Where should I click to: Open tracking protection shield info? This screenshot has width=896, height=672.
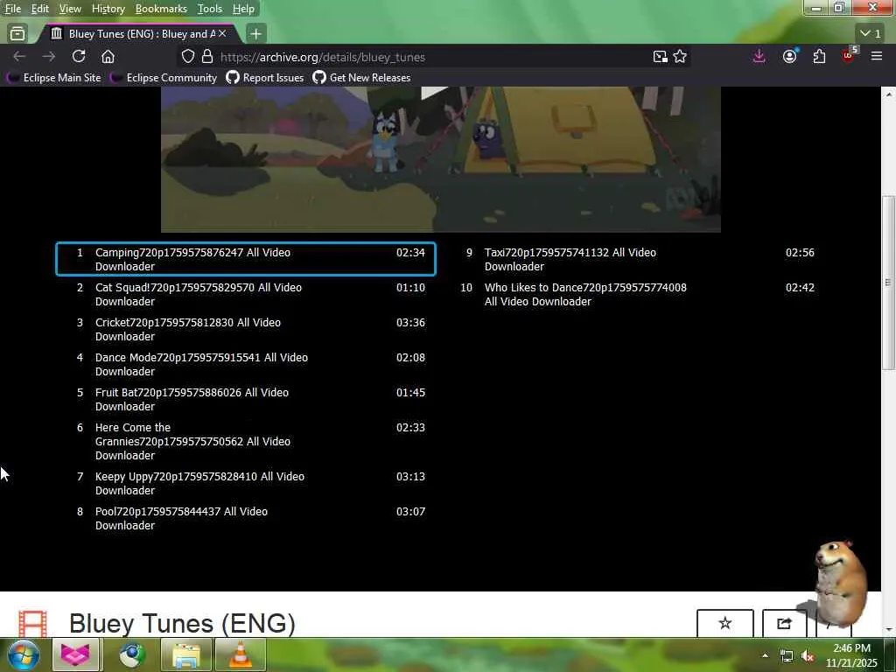click(x=188, y=57)
